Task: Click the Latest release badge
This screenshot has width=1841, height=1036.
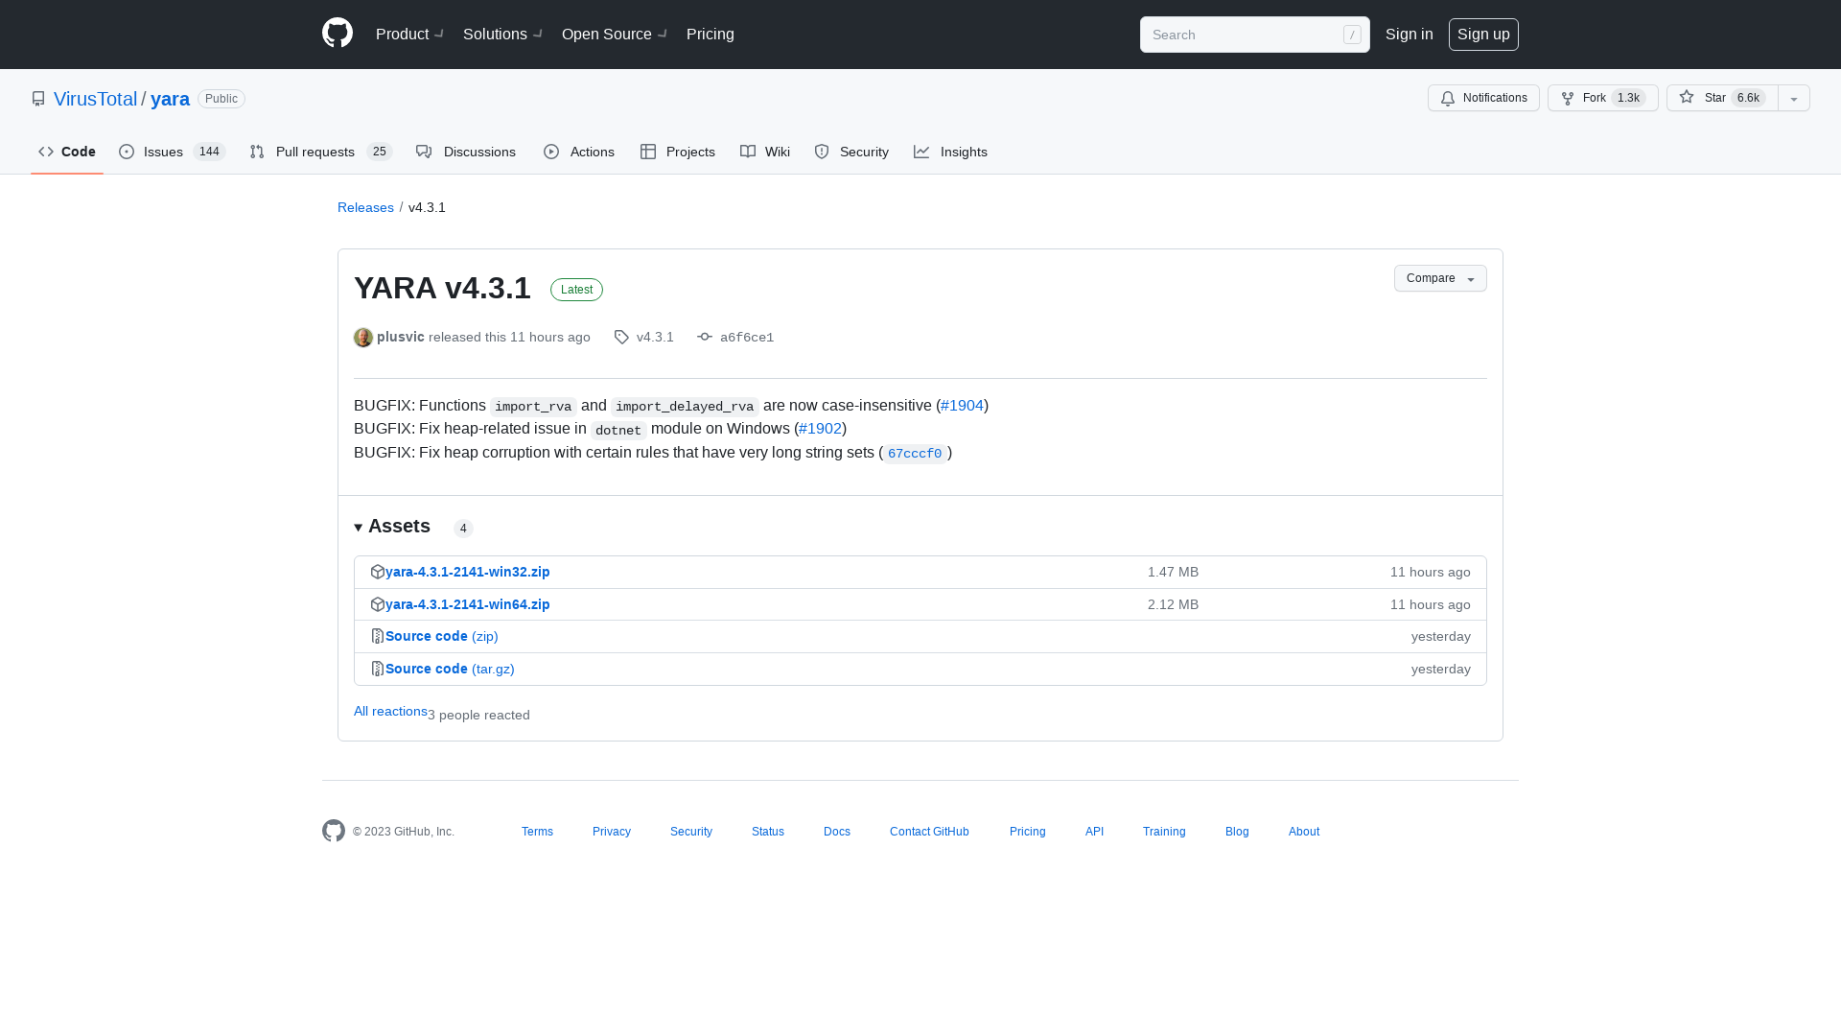Action: pyautogui.click(x=576, y=290)
